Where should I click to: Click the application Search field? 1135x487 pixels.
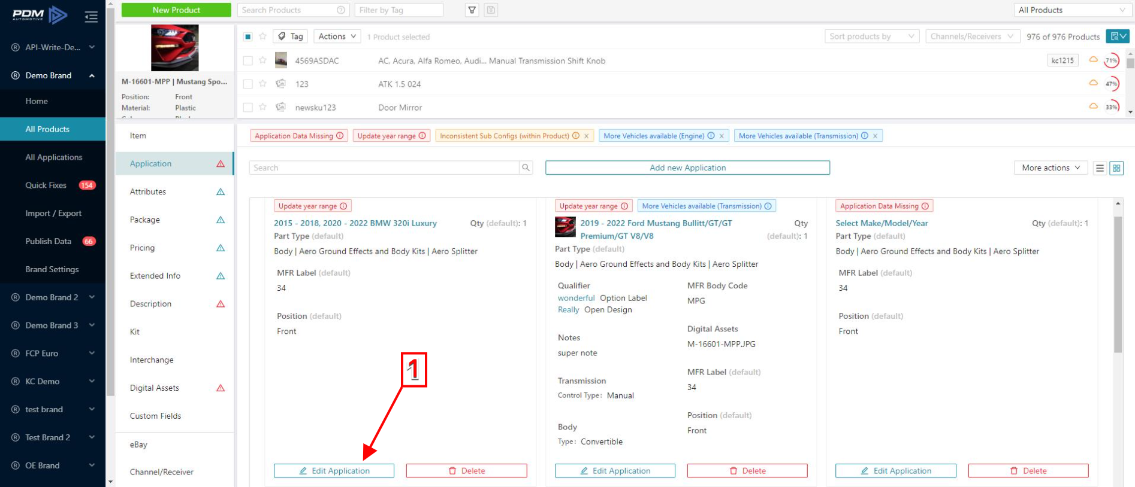tap(384, 168)
